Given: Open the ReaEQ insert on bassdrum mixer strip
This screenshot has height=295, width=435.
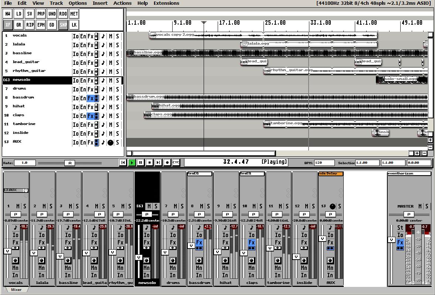Looking at the screenshot, I should click(199, 174).
